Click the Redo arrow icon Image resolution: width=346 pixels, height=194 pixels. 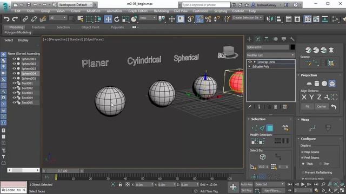coord(15,19)
